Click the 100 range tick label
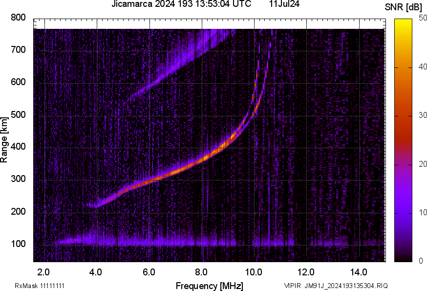This screenshot has width=427, height=291. click(x=18, y=244)
